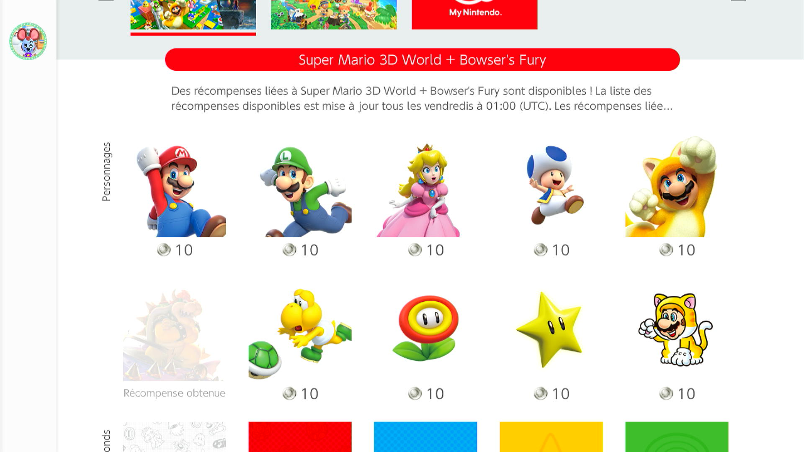Expand the truncated rewards description text
This screenshot has height=452, width=804.
click(x=422, y=98)
